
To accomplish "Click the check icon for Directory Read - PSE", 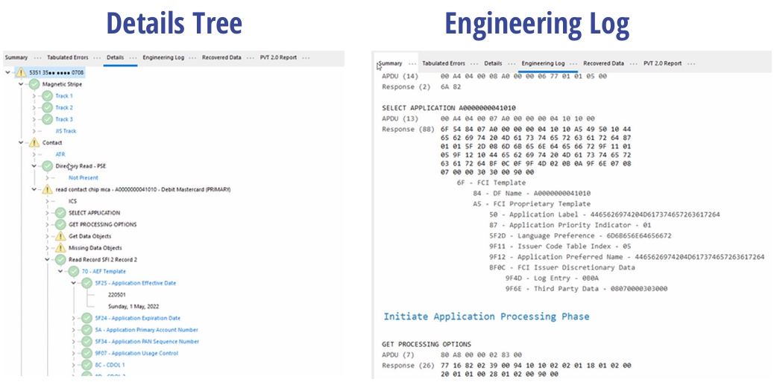I will (x=48, y=166).
